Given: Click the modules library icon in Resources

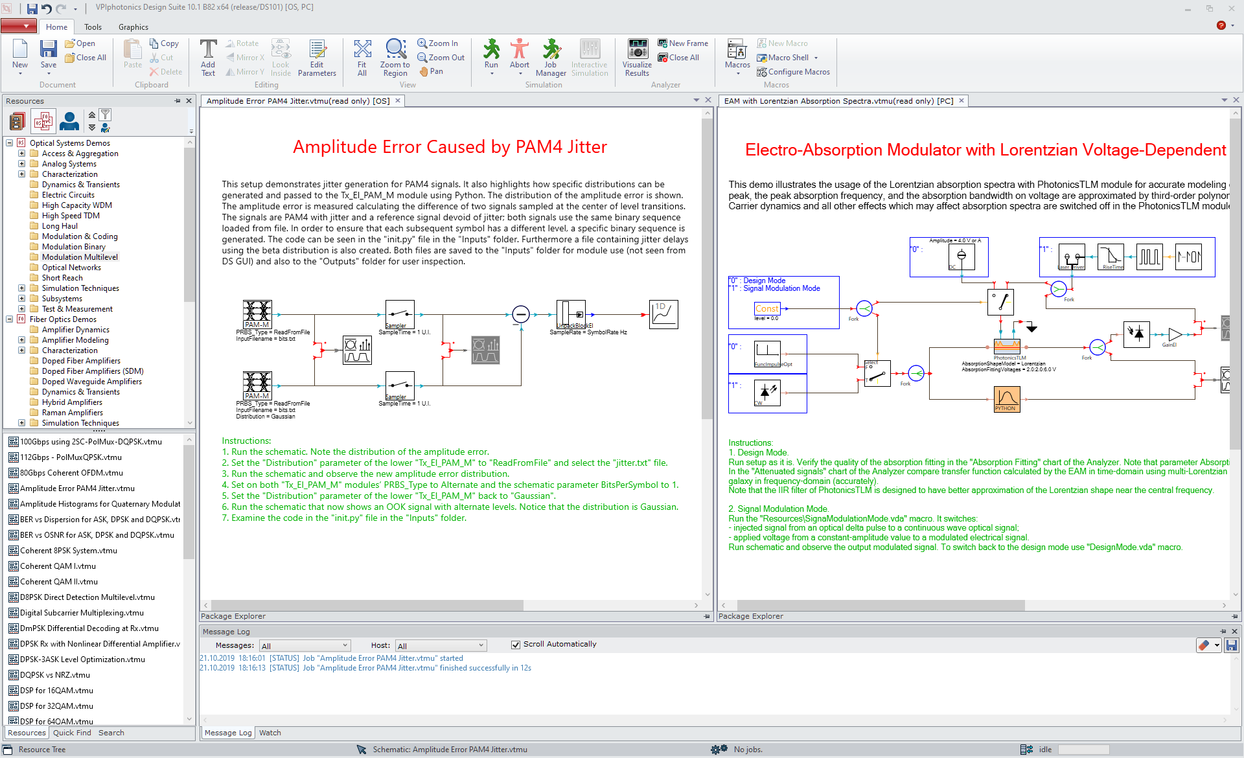Looking at the screenshot, I should click(17, 121).
